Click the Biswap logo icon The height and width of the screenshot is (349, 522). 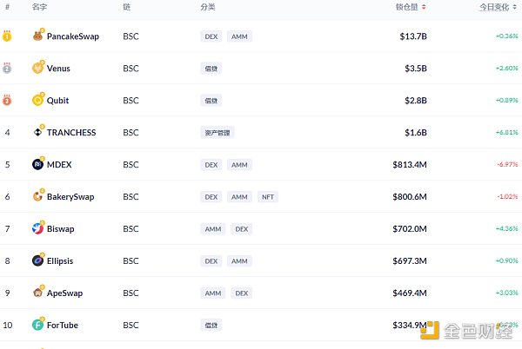(x=37, y=229)
